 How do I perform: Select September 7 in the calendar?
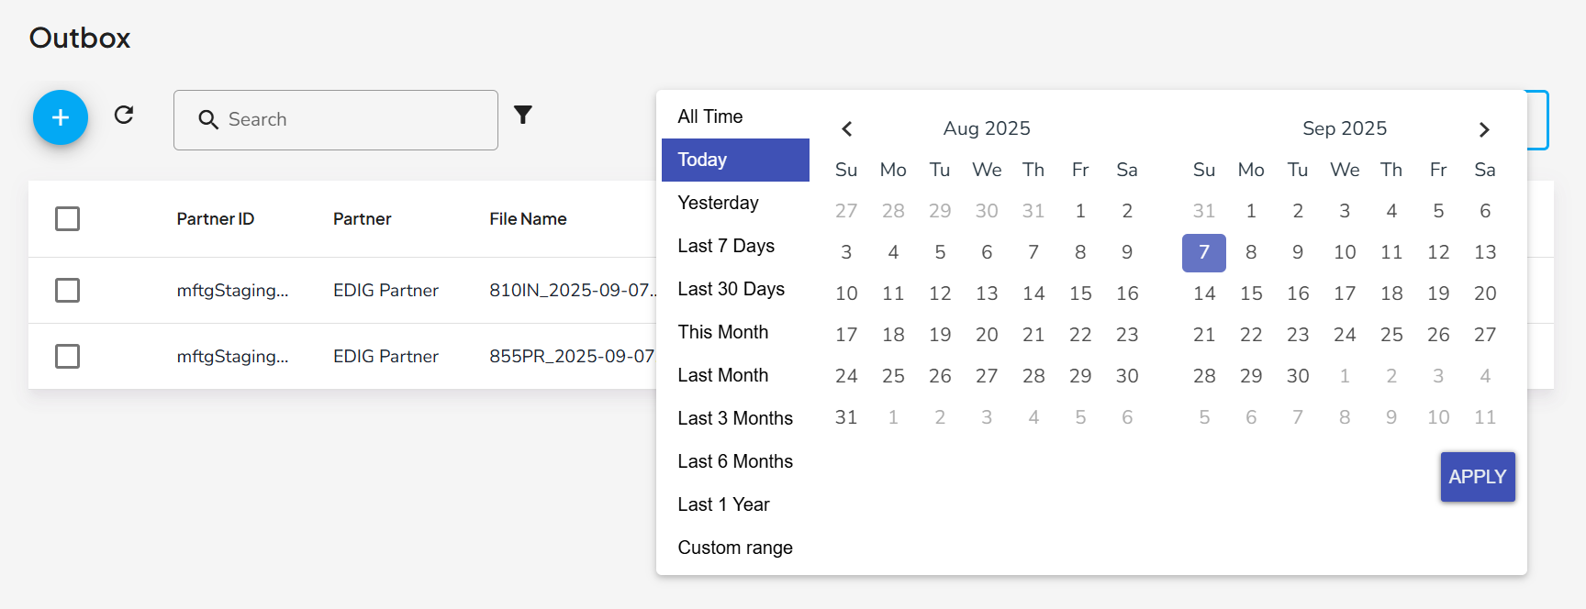pyautogui.click(x=1203, y=252)
